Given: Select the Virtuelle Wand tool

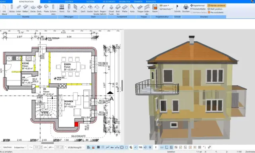Looking at the screenshot, I should (4, 10).
